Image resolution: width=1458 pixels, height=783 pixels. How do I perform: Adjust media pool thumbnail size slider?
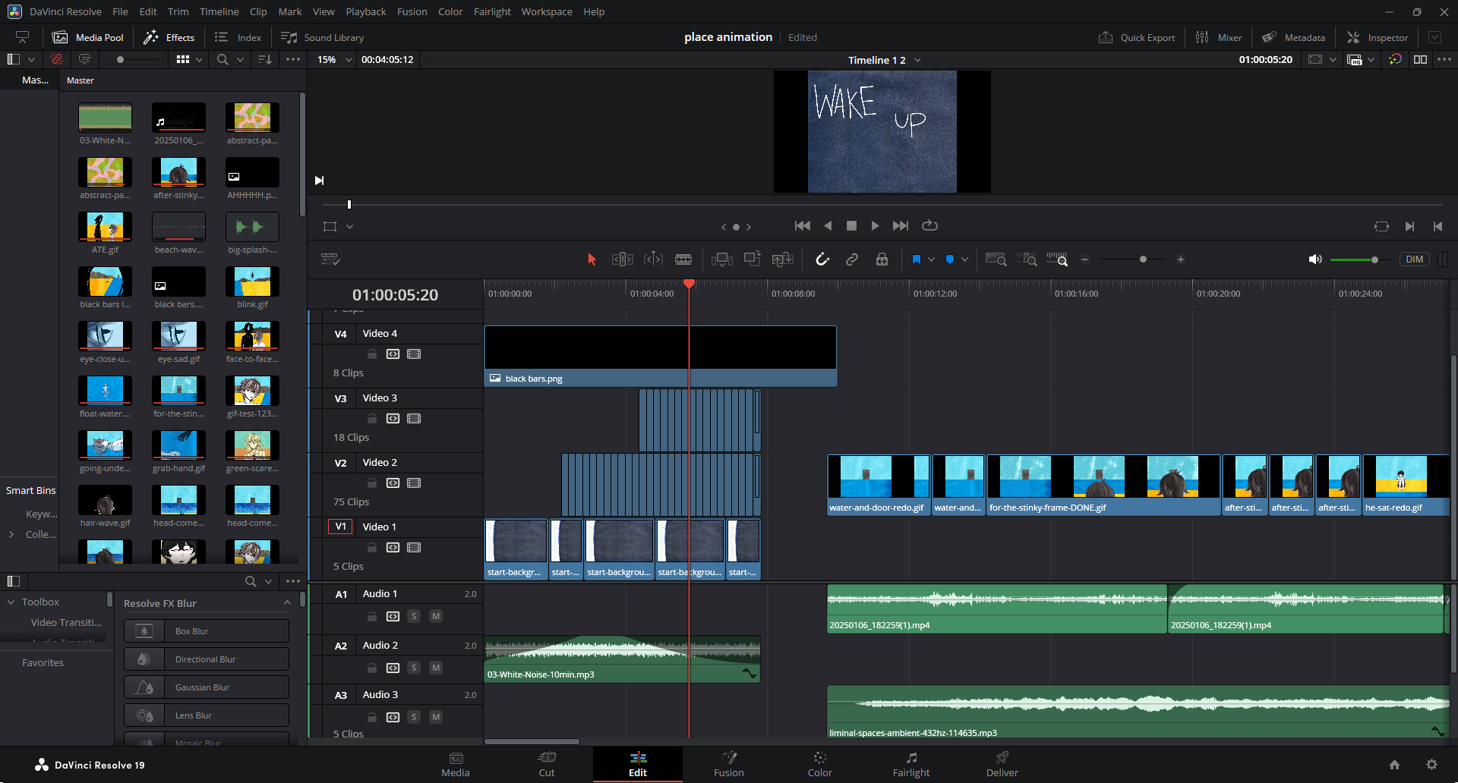(120, 59)
